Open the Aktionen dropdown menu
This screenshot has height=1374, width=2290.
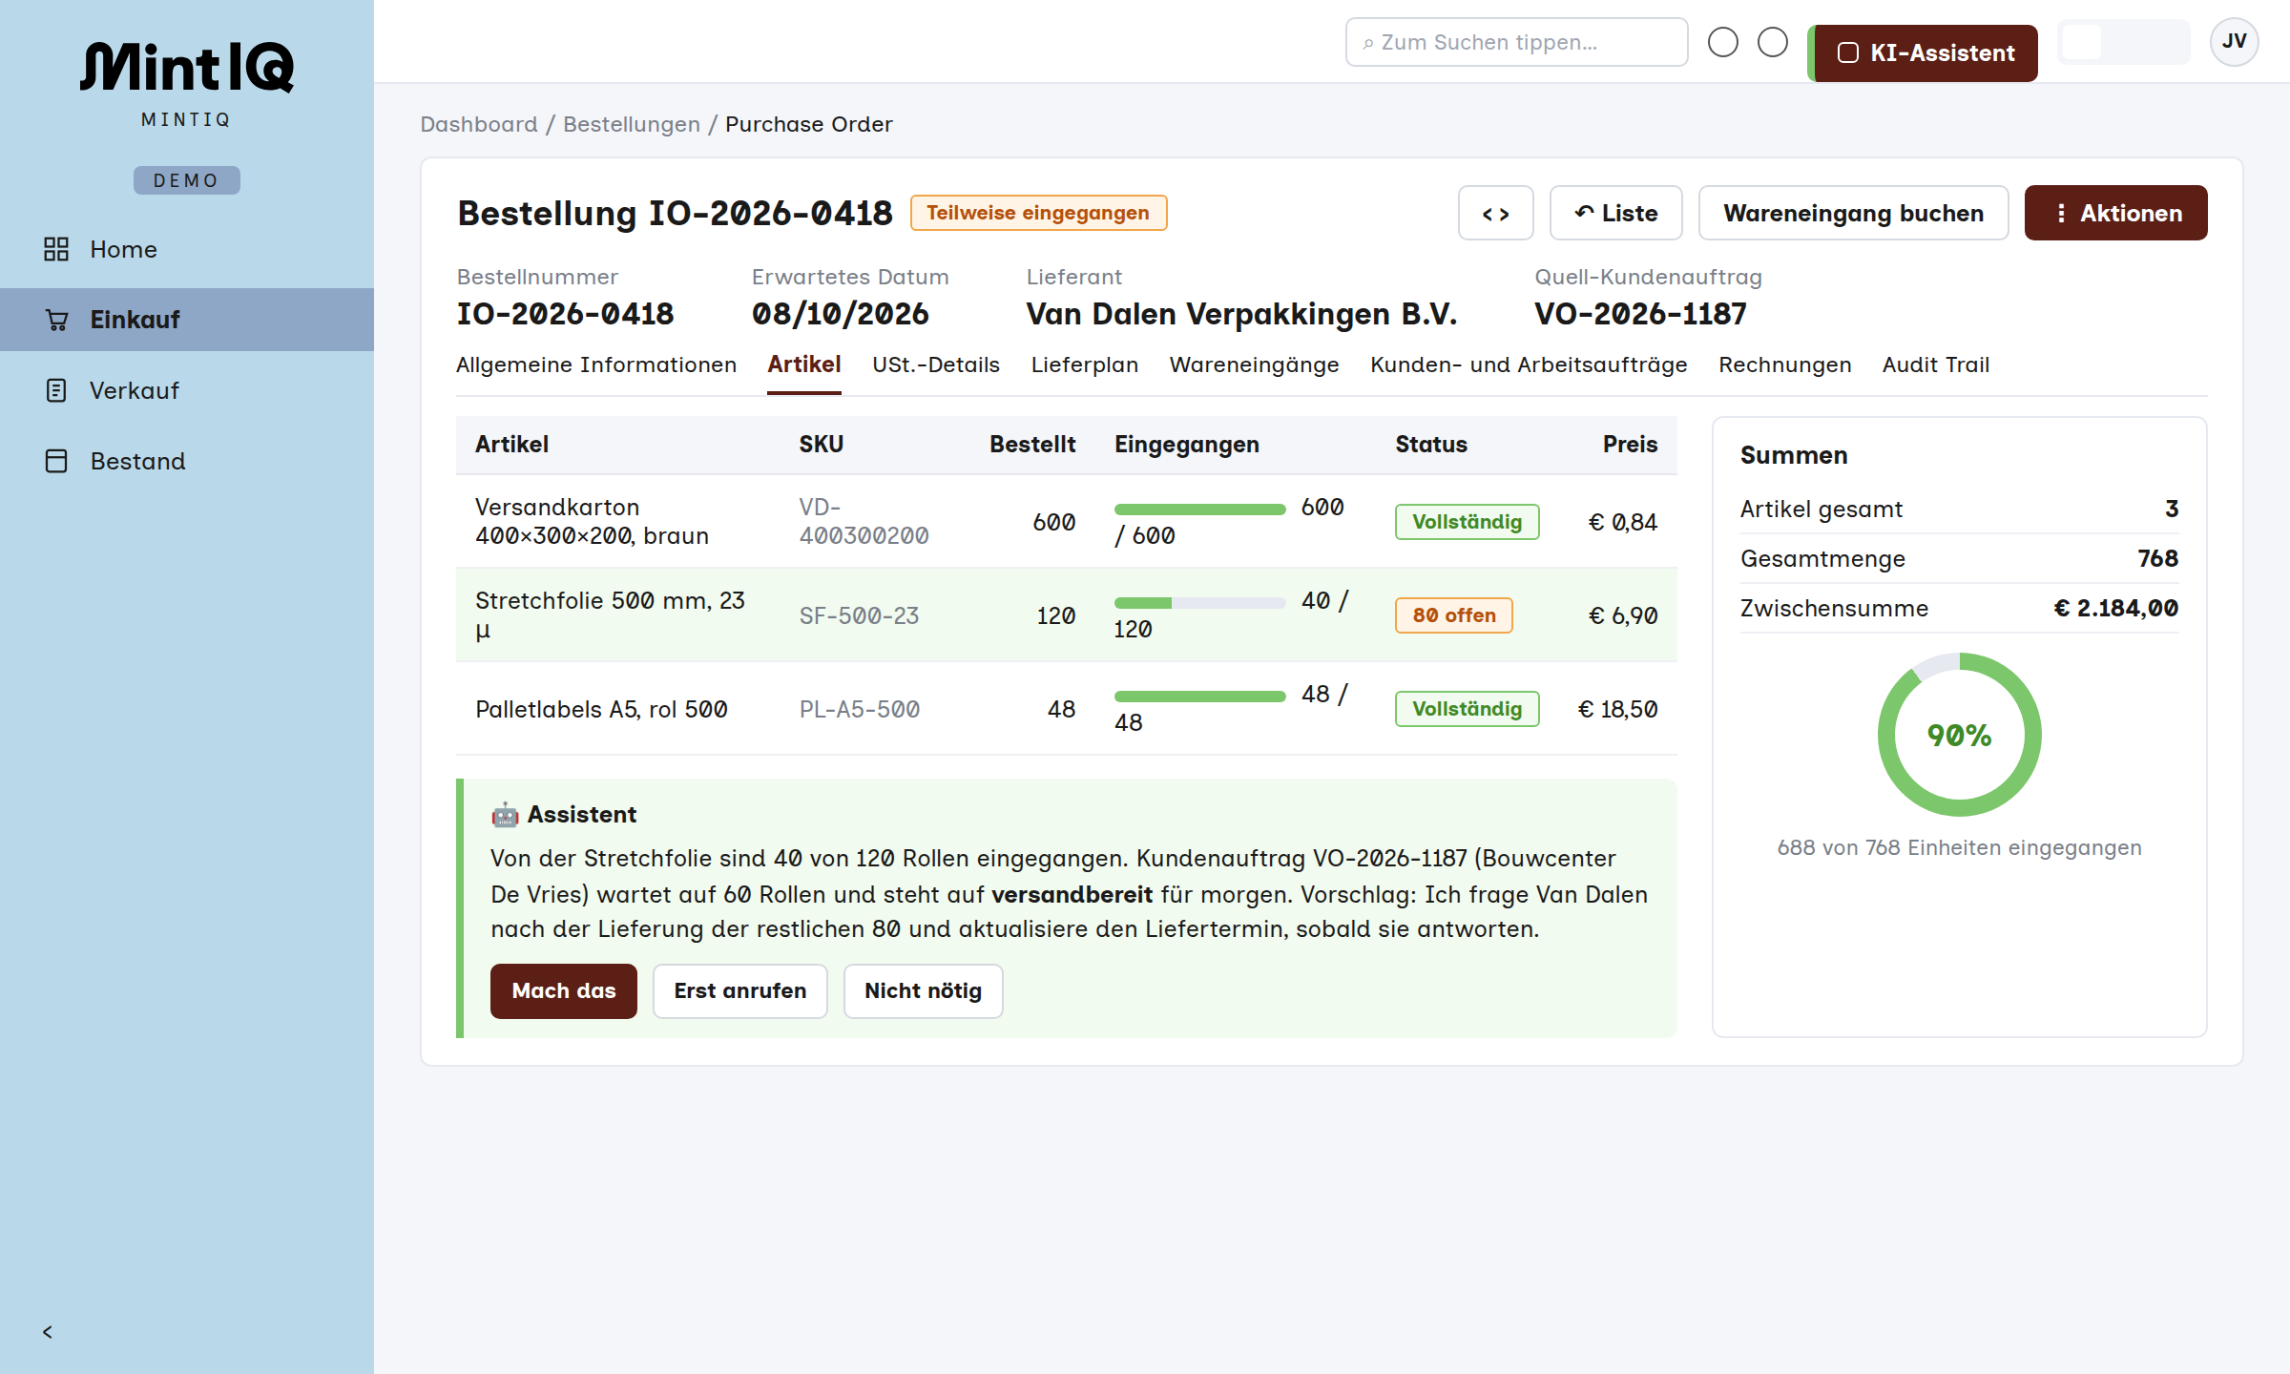click(2115, 213)
